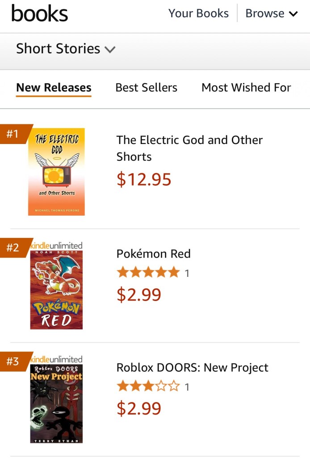310x458 pixels.
Task: Click the #3 rank badge
Action: pyautogui.click(x=13, y=361)
